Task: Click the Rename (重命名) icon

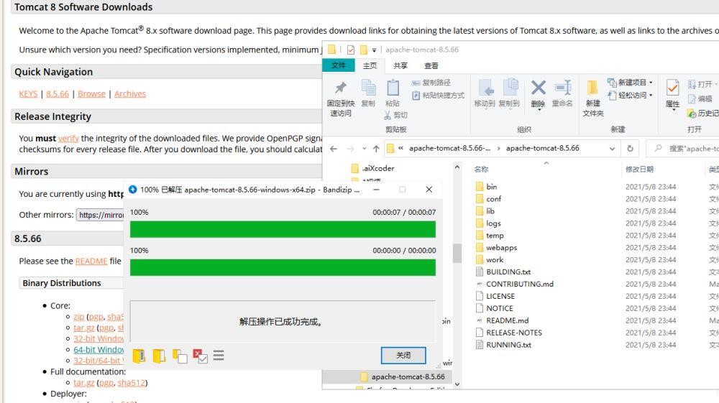Action: coord(562,88)
